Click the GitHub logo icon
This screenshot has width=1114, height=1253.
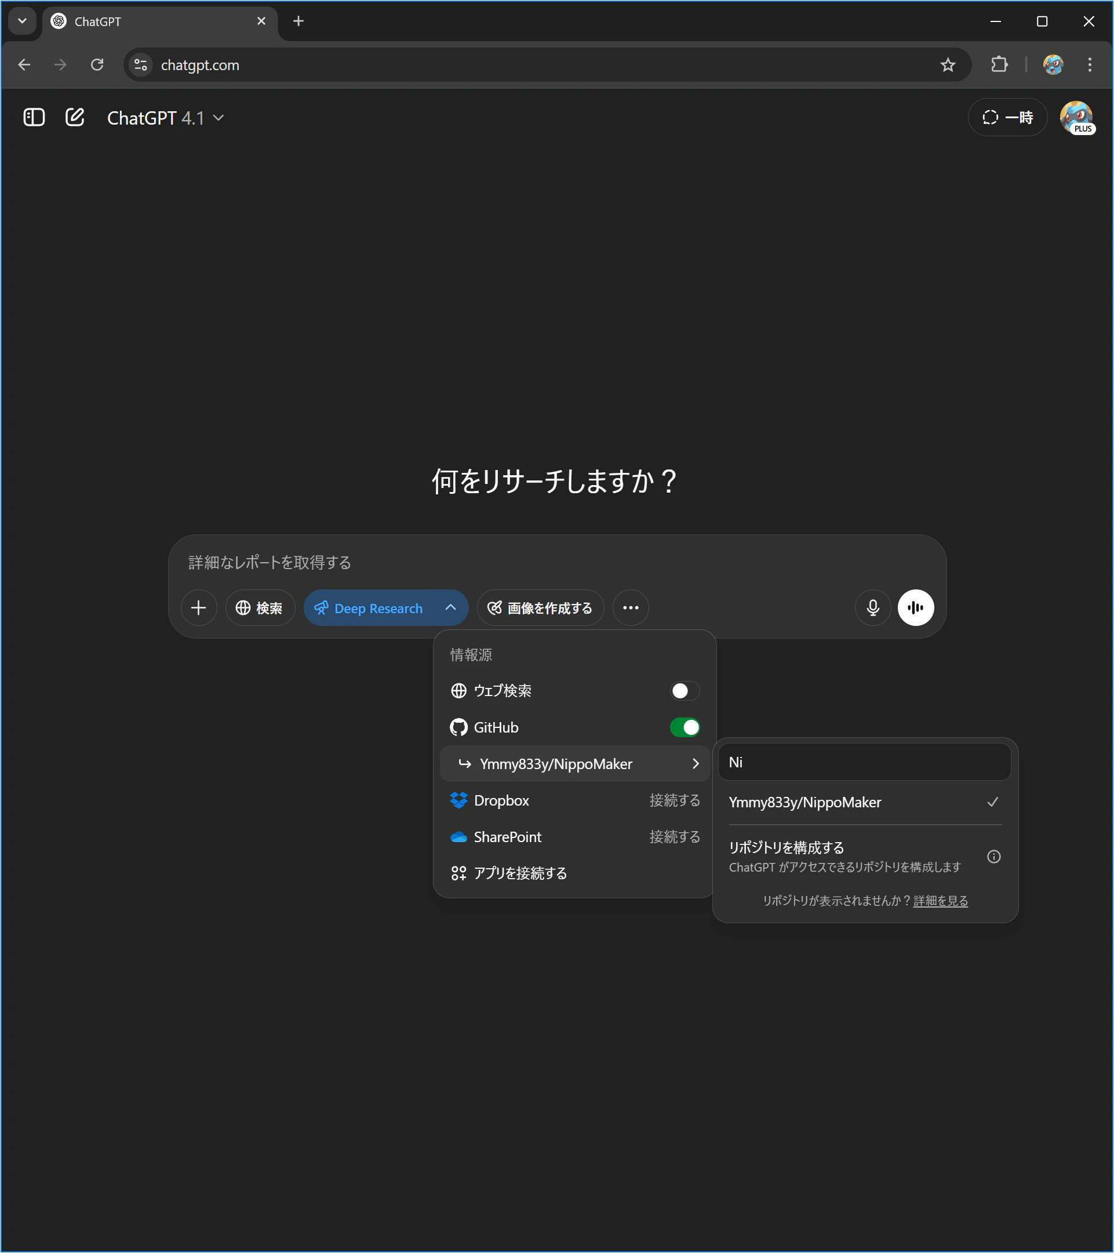point(458,728)
